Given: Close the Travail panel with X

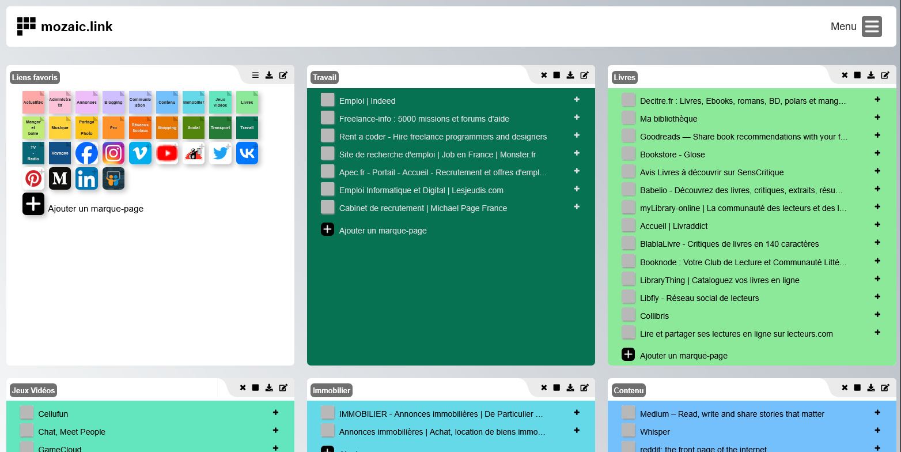Looking at the screenshot, I should pos(544,75).
